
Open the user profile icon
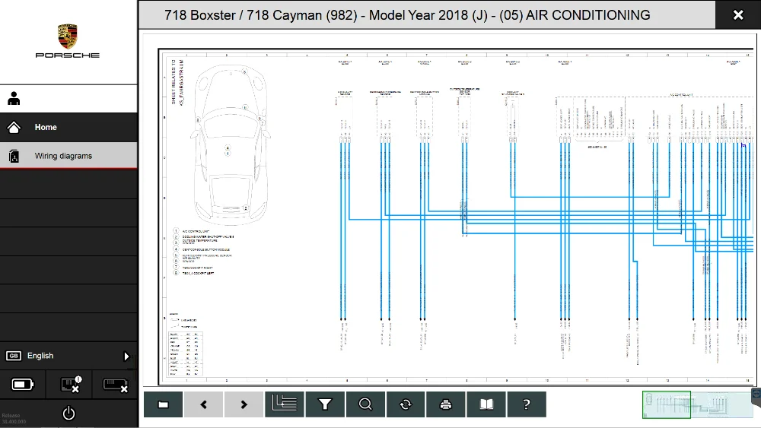click(14, 98)
